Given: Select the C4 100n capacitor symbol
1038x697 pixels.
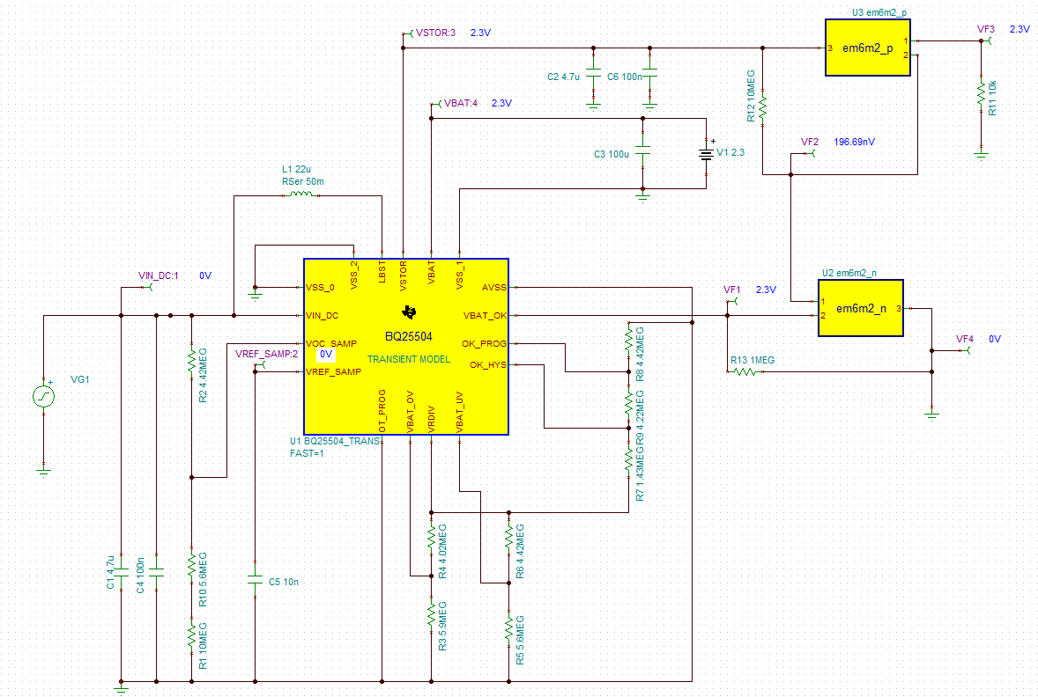Looking at the screenshot, I should pyautogui.click(x=156, y=572).
